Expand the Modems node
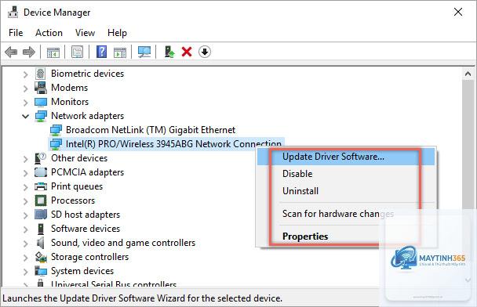This screenshot has height=307, width=477. click(x=26, y=88)
